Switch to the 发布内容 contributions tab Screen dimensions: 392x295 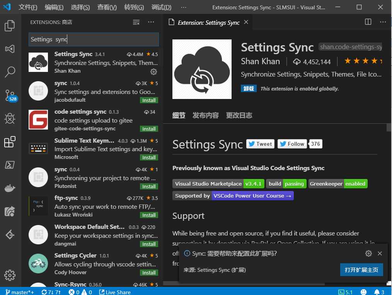(x=206, y=115)
